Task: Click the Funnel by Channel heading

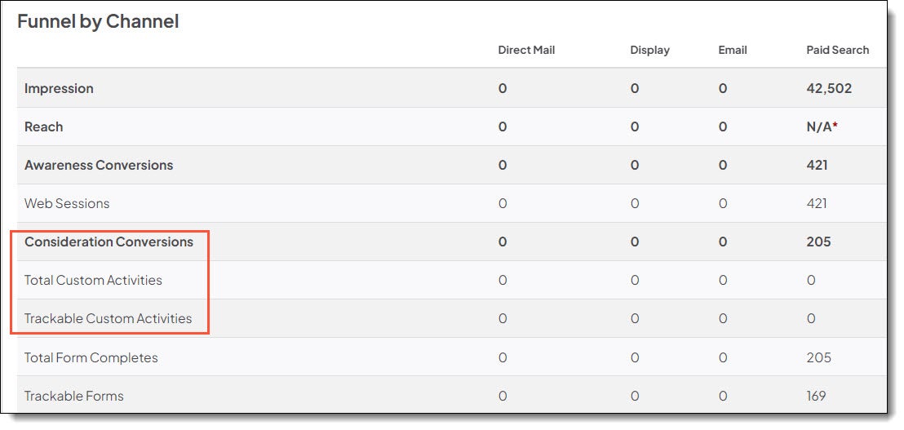Action: point(98,22)
